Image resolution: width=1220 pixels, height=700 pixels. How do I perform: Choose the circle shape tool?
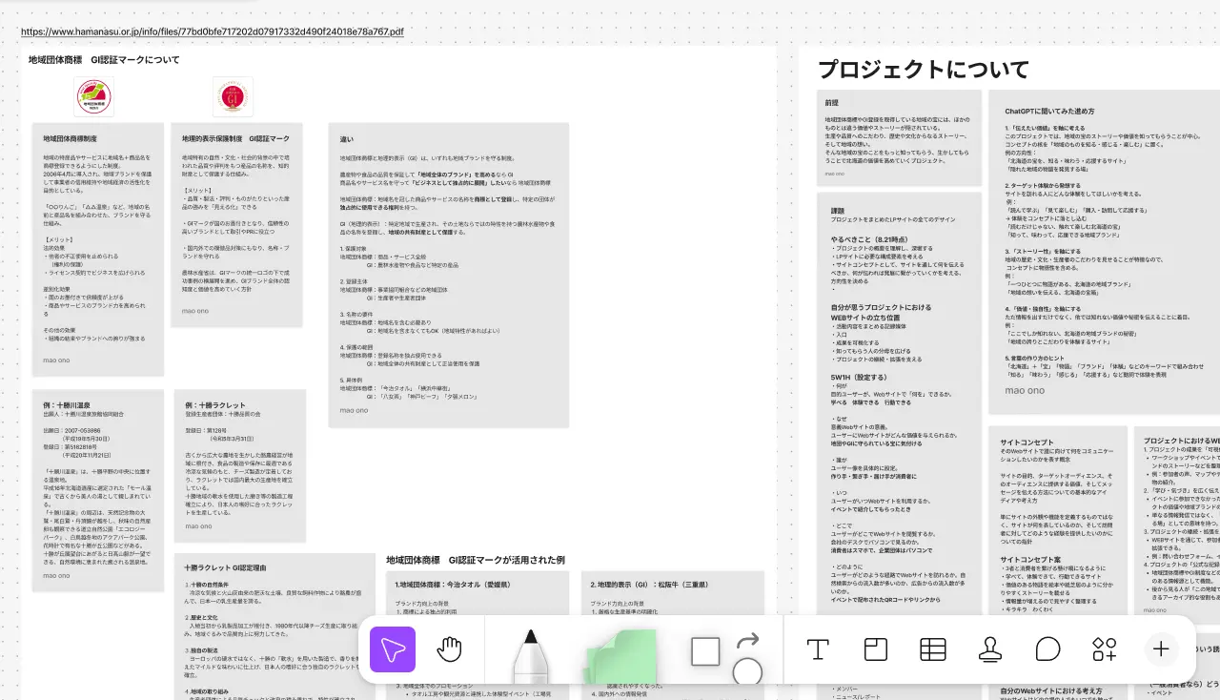747,672
